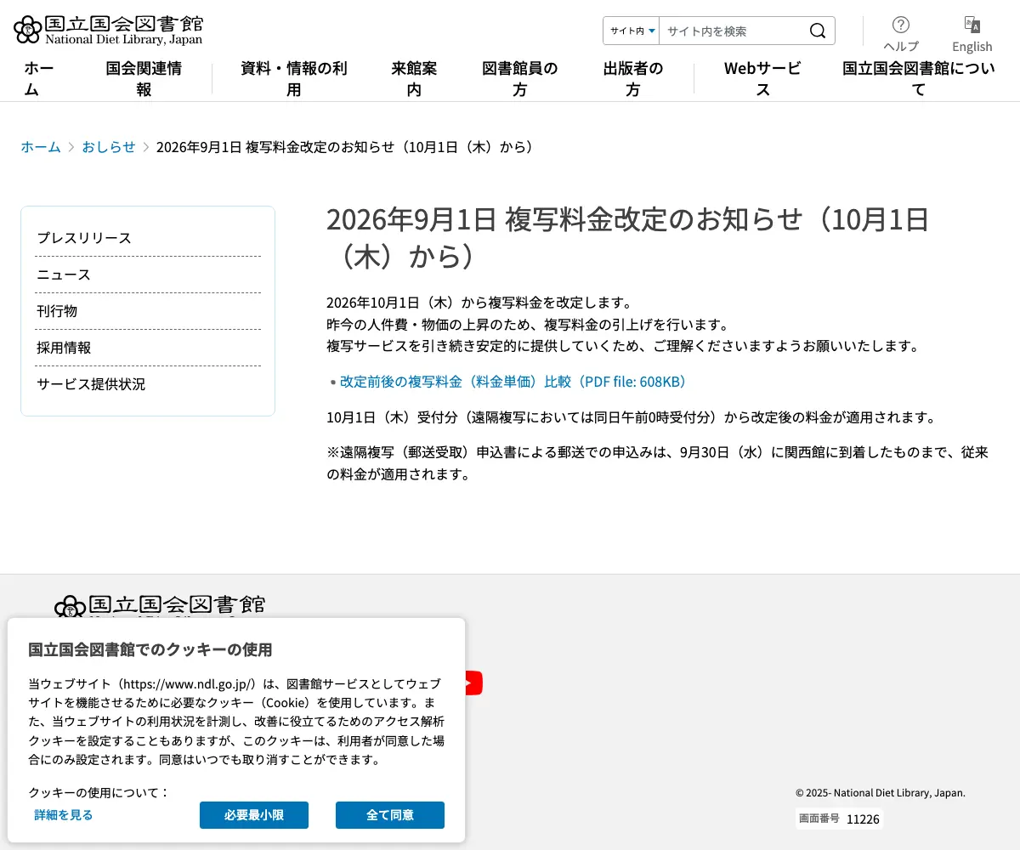
Task: Select プレスリリース in the side menu
Action: click(149, 238)
